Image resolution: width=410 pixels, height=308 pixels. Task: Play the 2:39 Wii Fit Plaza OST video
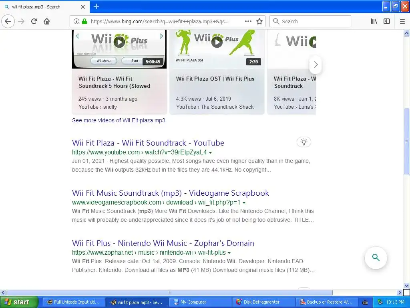[217, 42]
